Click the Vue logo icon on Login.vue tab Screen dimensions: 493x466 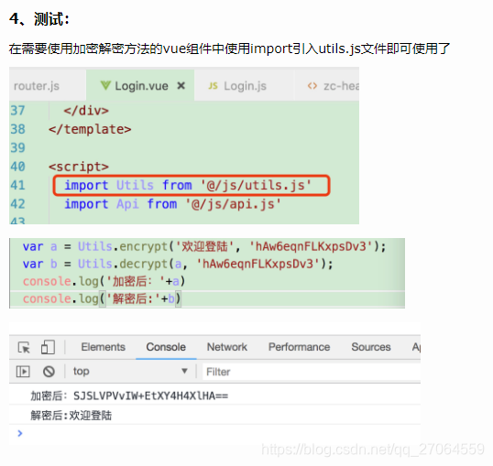105,85
